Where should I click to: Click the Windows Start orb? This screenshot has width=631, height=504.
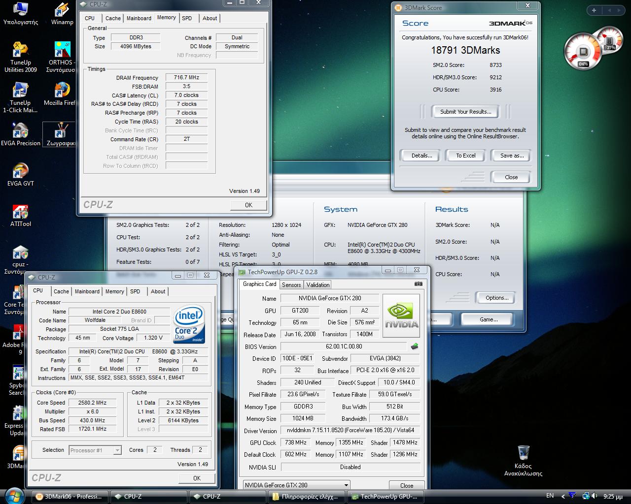point(13,495)
